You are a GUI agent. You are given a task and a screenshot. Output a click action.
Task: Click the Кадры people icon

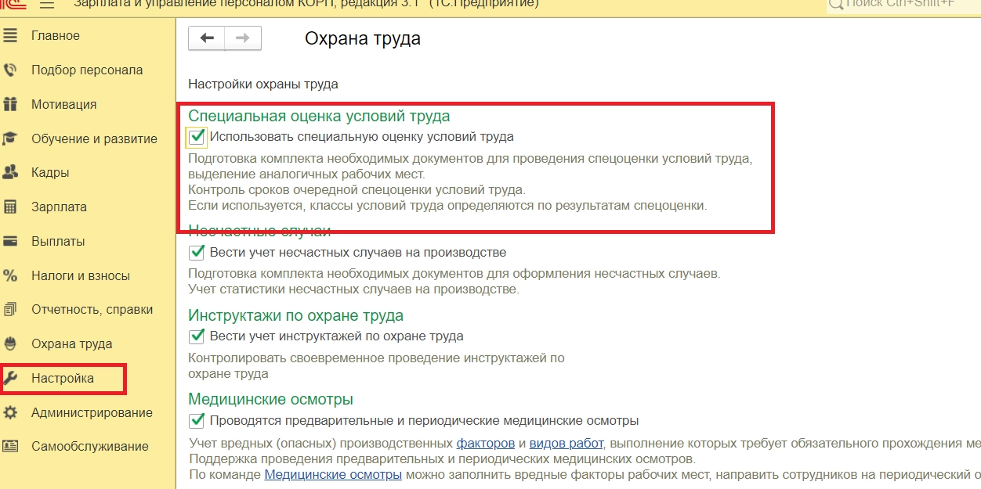[x=10, y=172]
